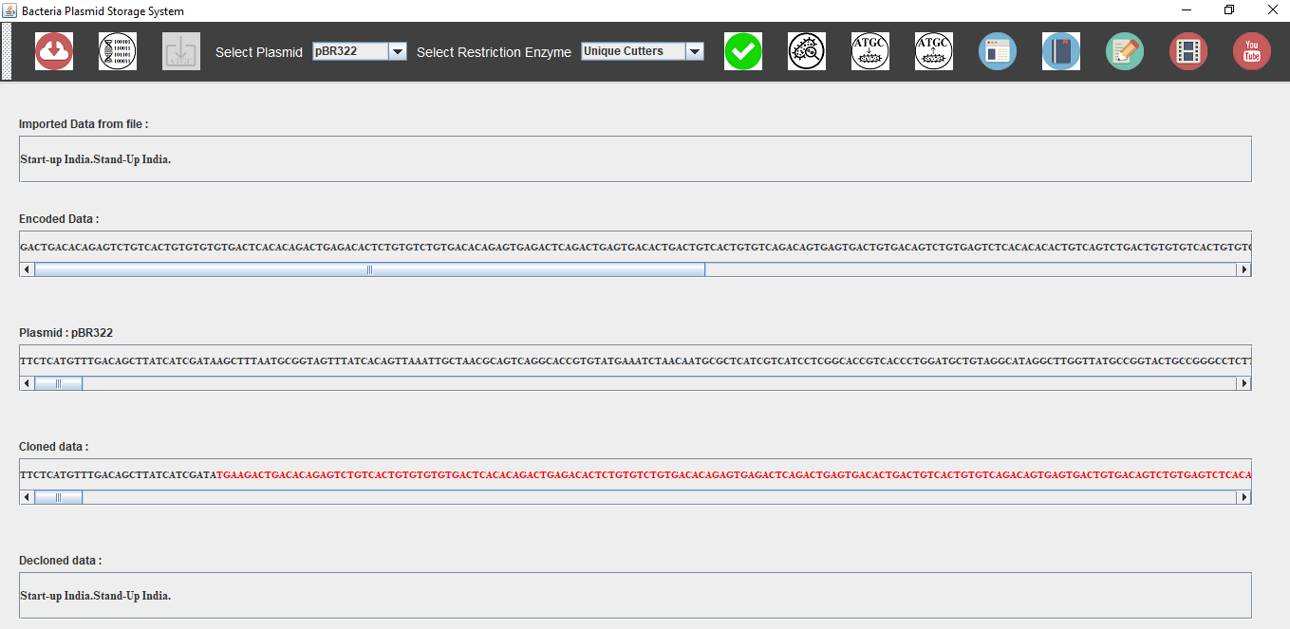Click the green checkmark confirm icon
Viewport: 1290px width, 629px height.
(743, 51)
